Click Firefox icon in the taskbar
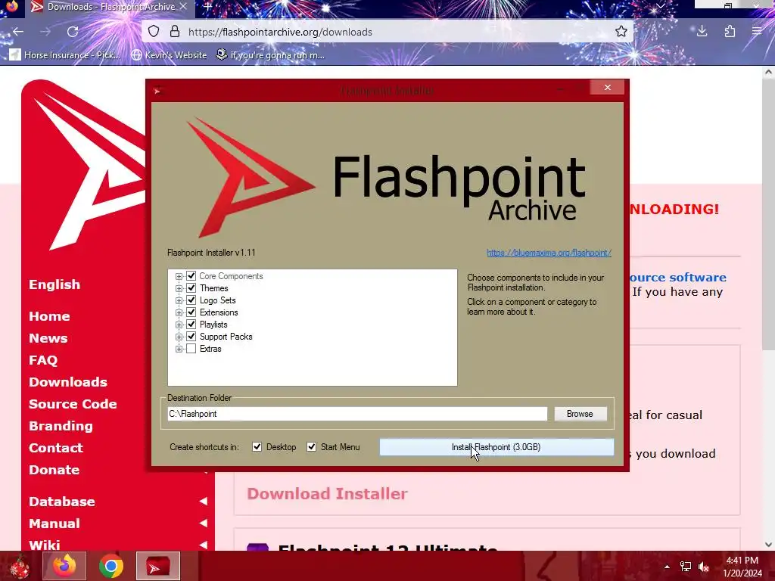 (64, 566)
